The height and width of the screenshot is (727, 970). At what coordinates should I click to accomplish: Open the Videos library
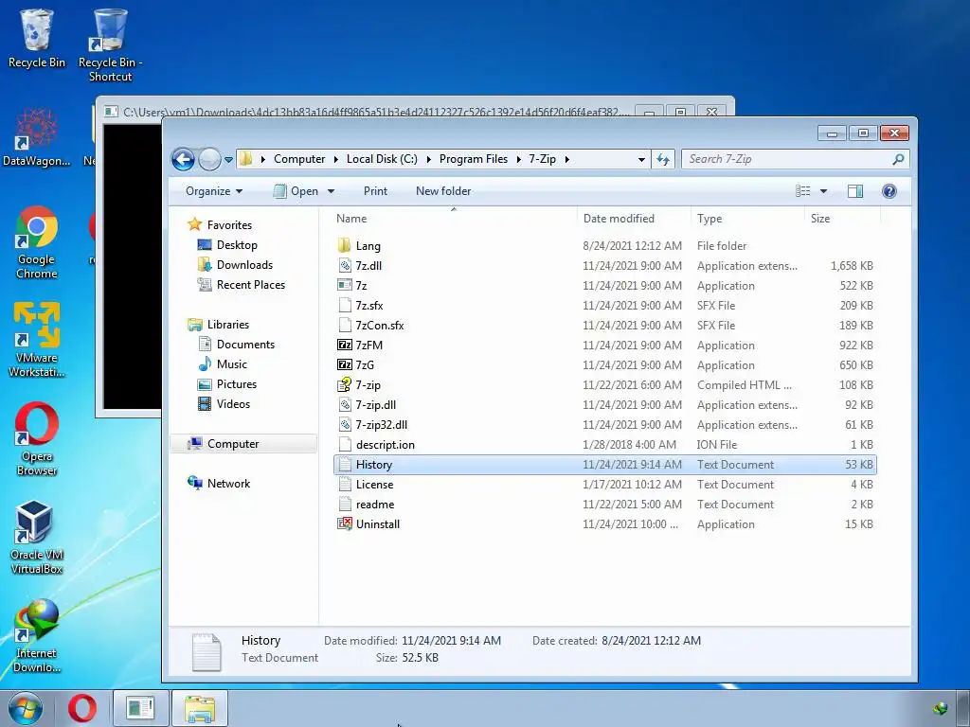[233, 403]
